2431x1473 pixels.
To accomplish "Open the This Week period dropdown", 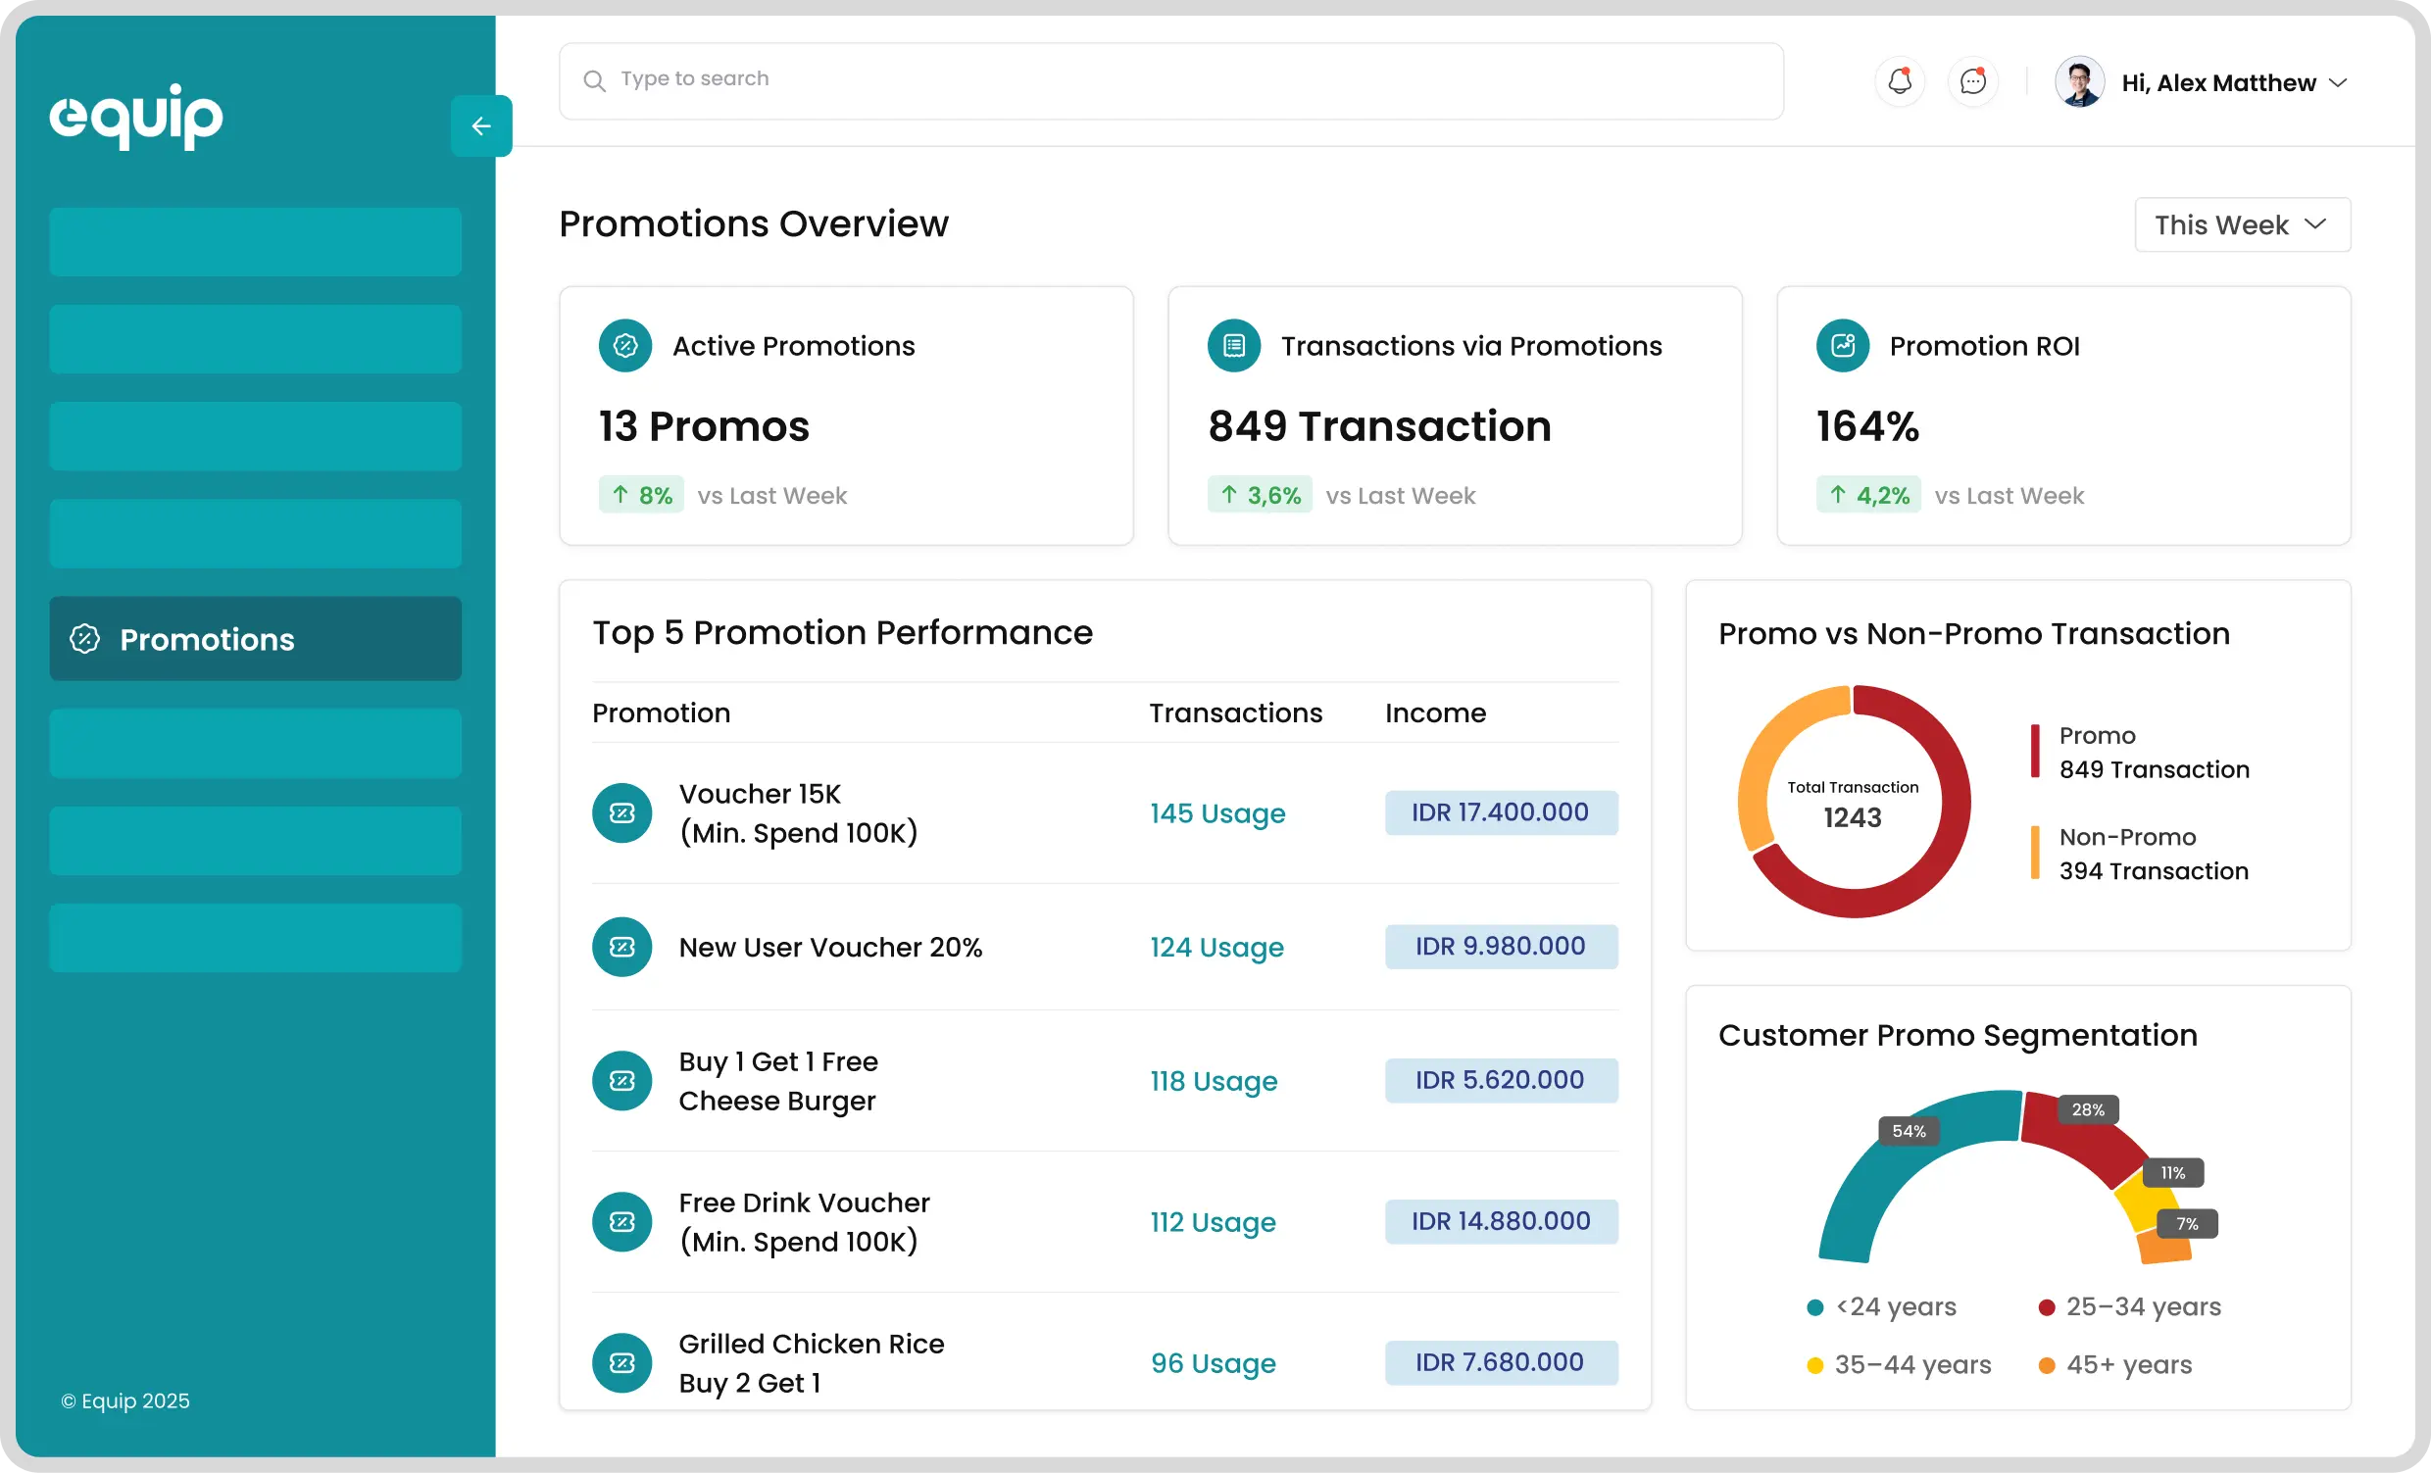I will (x=2242, y=225).
